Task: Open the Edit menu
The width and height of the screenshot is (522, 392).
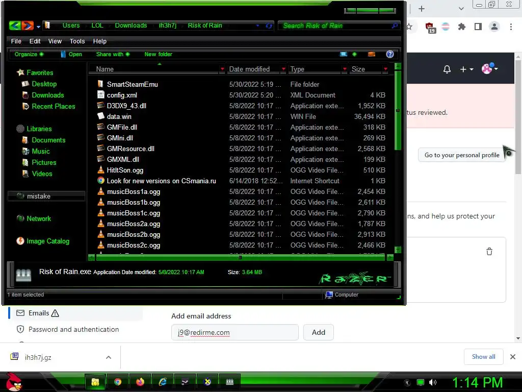Action: point(35,41)
